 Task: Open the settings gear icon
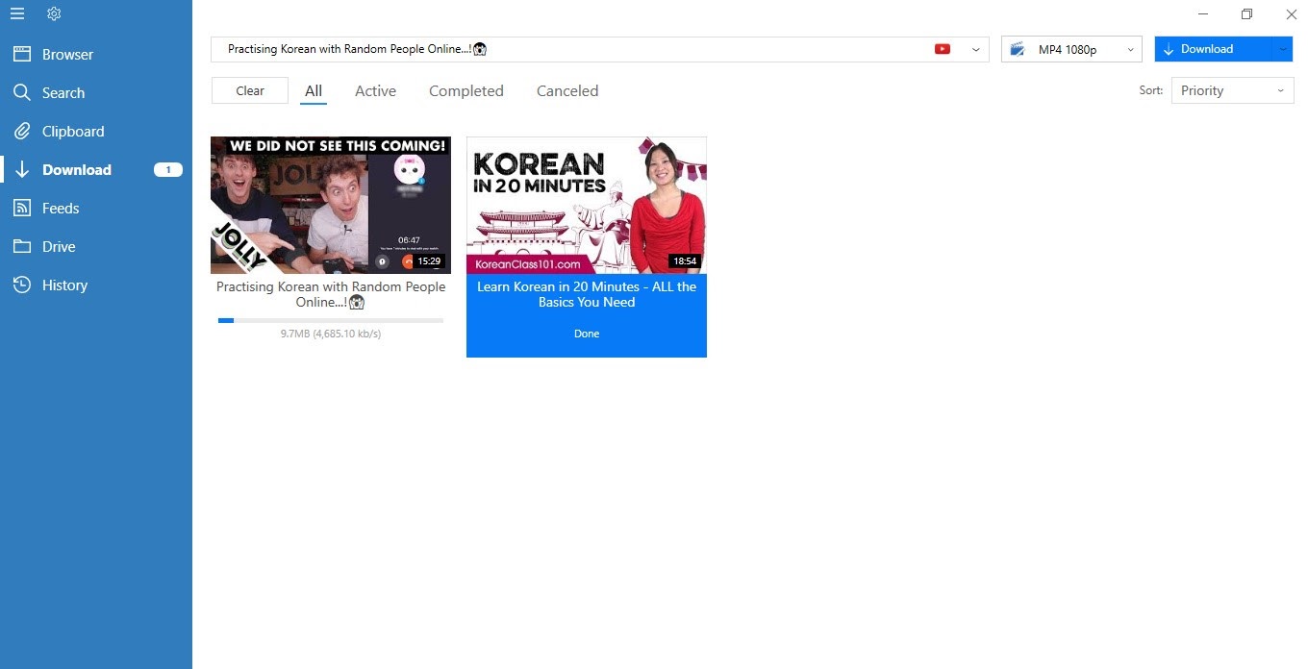(x=54, y=13)
